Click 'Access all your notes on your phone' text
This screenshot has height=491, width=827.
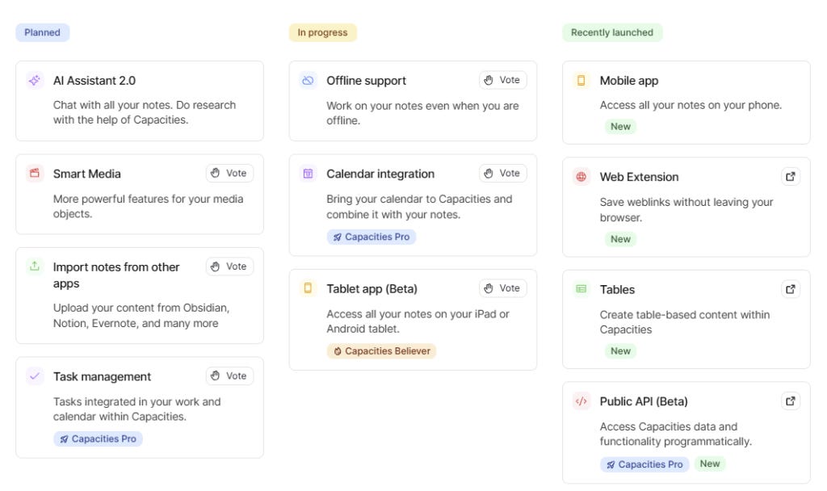click(691, 105)
